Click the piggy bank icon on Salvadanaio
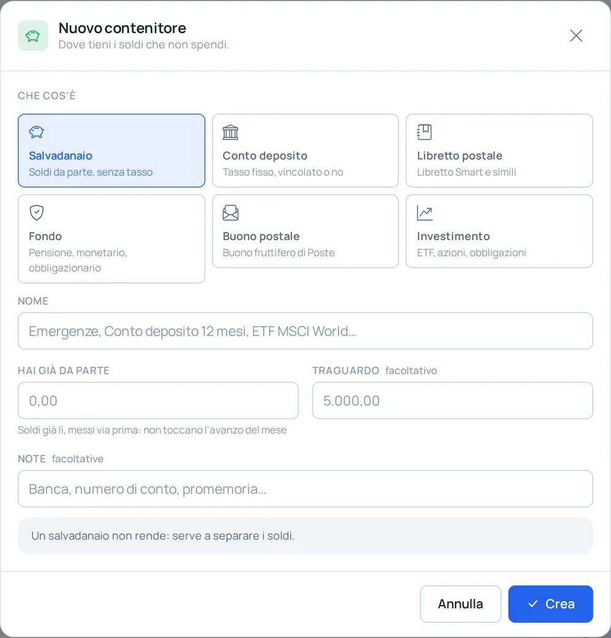The image size is (611, 638). point(37,132)
